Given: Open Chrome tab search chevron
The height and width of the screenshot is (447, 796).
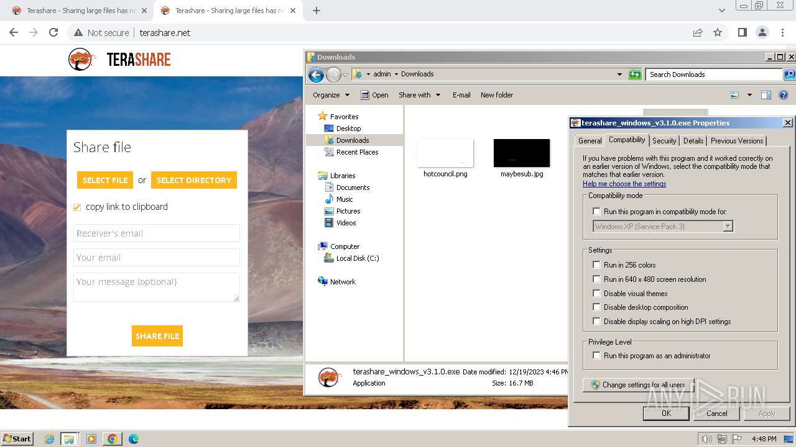Looking at the screenshot, I should (721, 11).
